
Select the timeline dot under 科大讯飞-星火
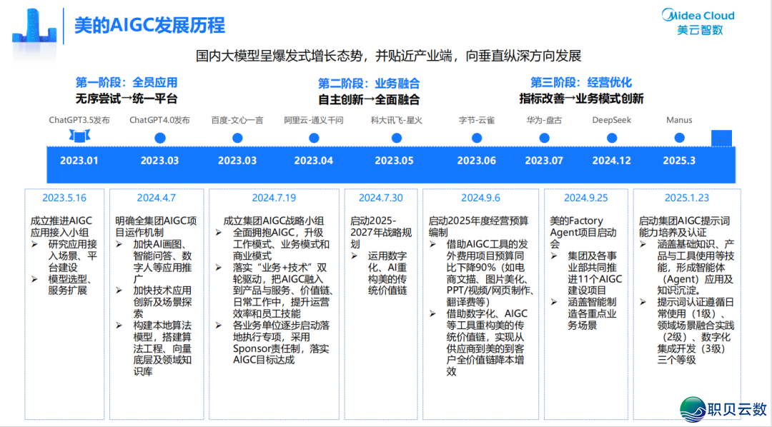396,139
